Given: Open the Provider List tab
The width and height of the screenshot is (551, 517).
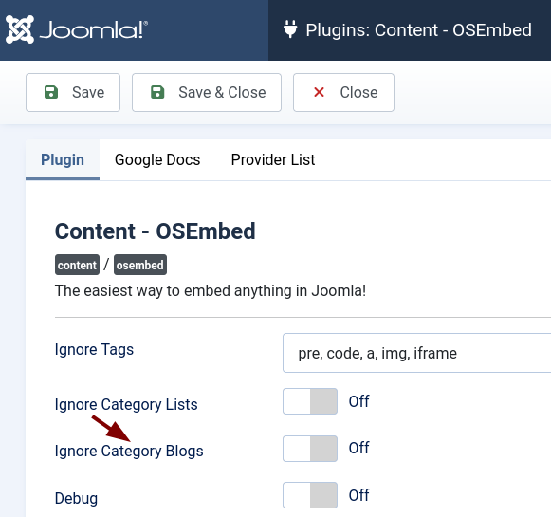Looking at the screenshot, I should 273,160.
